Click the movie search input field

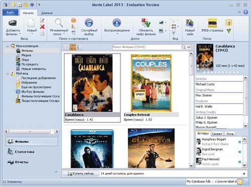point(147,47)
